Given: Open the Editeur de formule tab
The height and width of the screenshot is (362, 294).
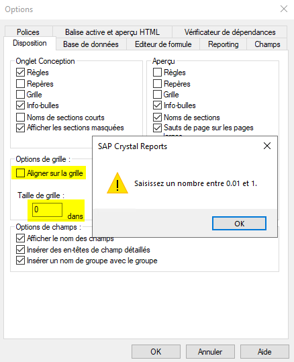Looking at the screenshot, I should click(x=163, y=44).
